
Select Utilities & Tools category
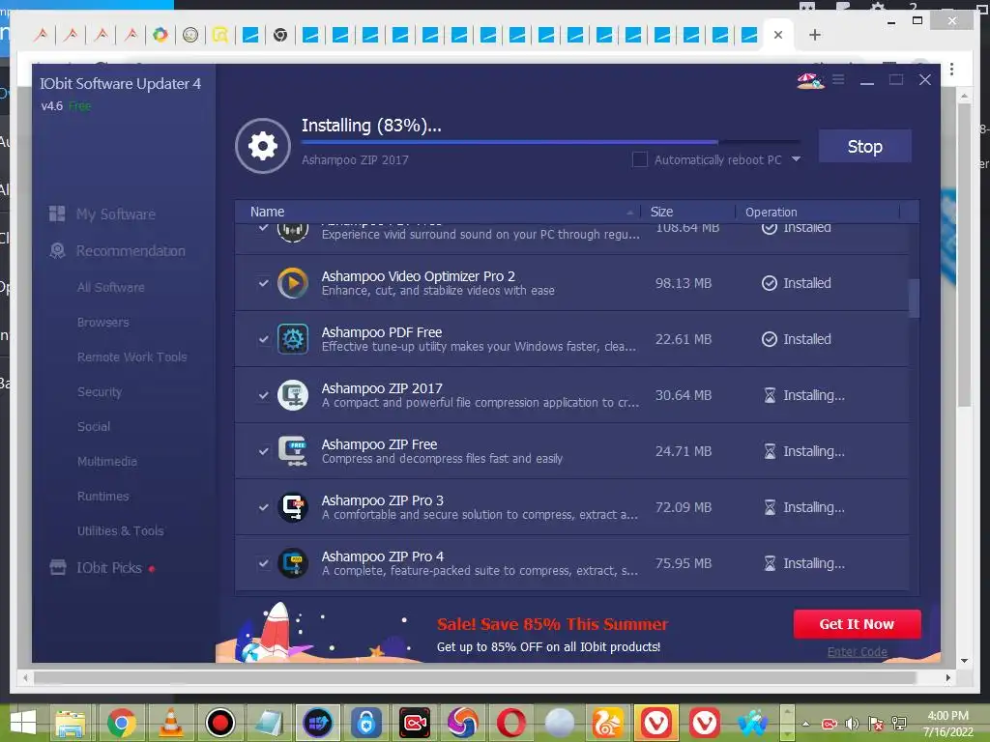coord(120,530)
